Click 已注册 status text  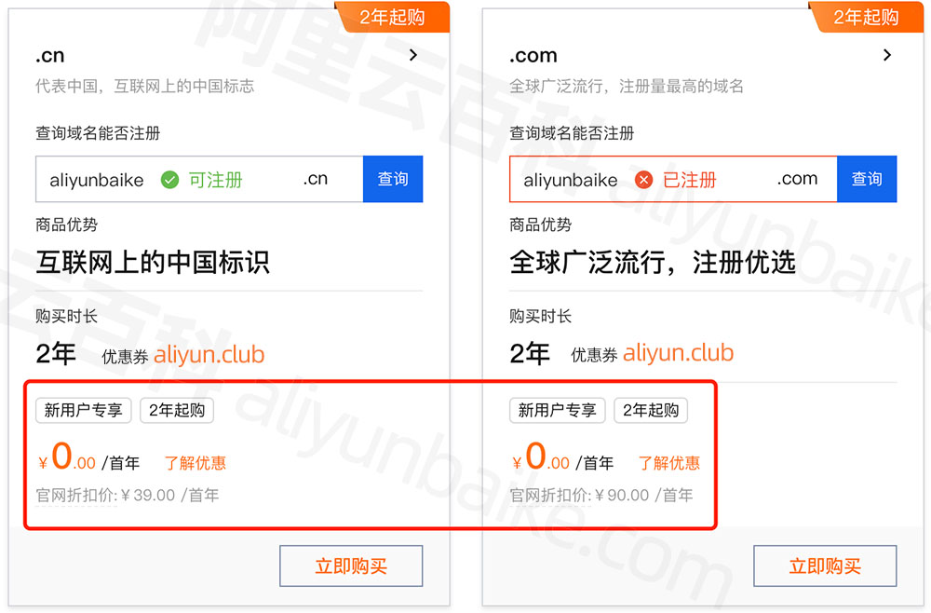[x=689, y=180]
